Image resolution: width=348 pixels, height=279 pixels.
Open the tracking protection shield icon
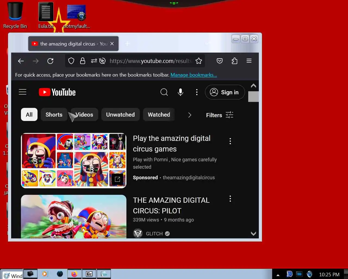pyautogui.click(x=71, y=61)
